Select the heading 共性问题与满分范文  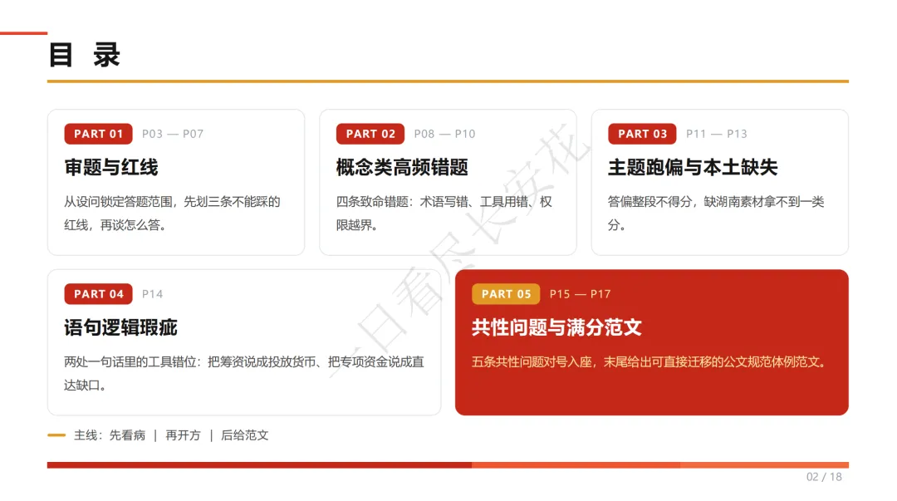pyautogui.click(x=556, y=328)
